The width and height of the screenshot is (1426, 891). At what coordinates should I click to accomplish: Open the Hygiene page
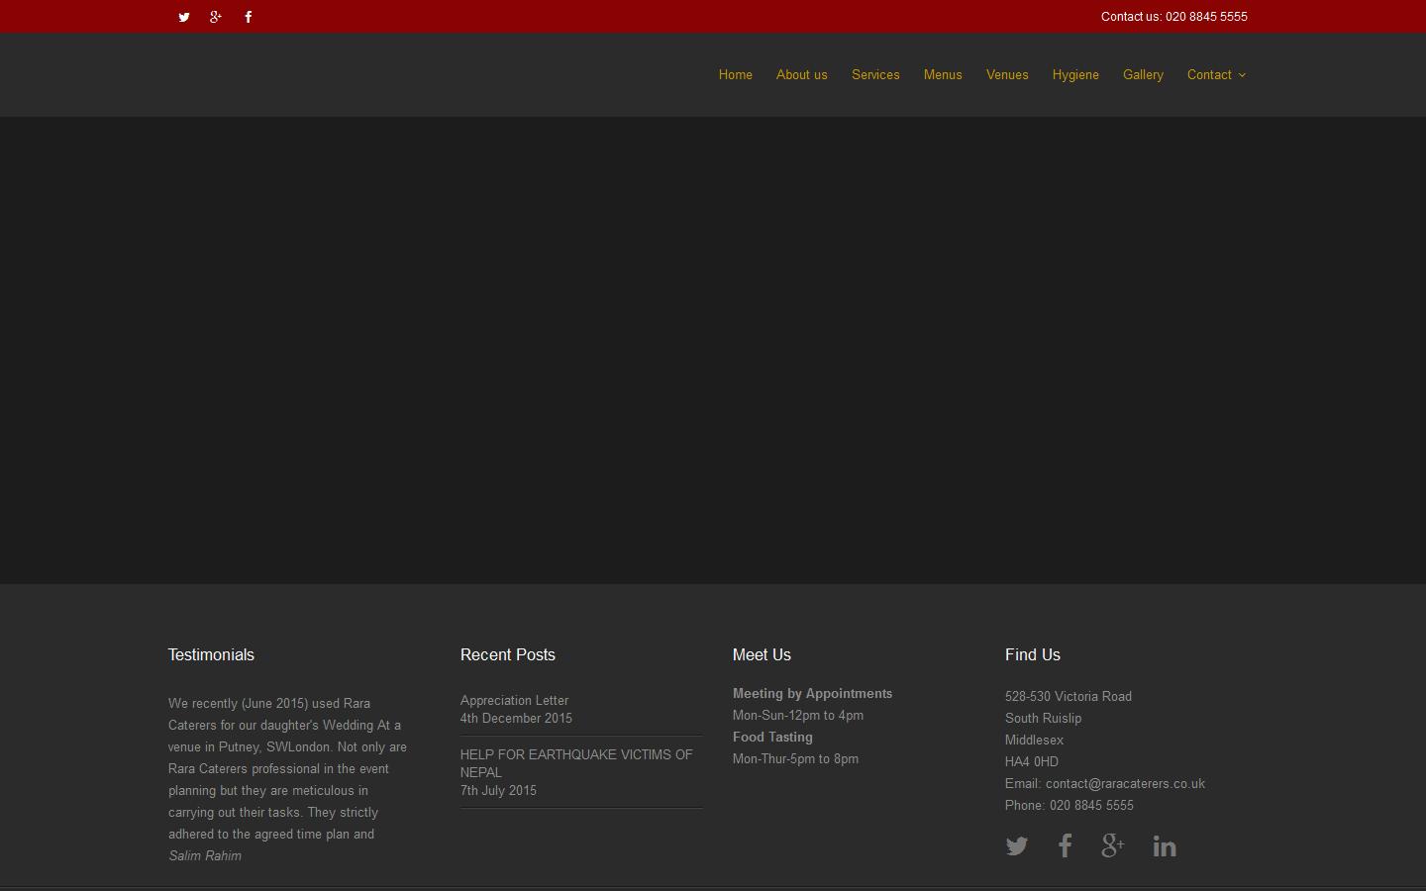point(1075,75)
